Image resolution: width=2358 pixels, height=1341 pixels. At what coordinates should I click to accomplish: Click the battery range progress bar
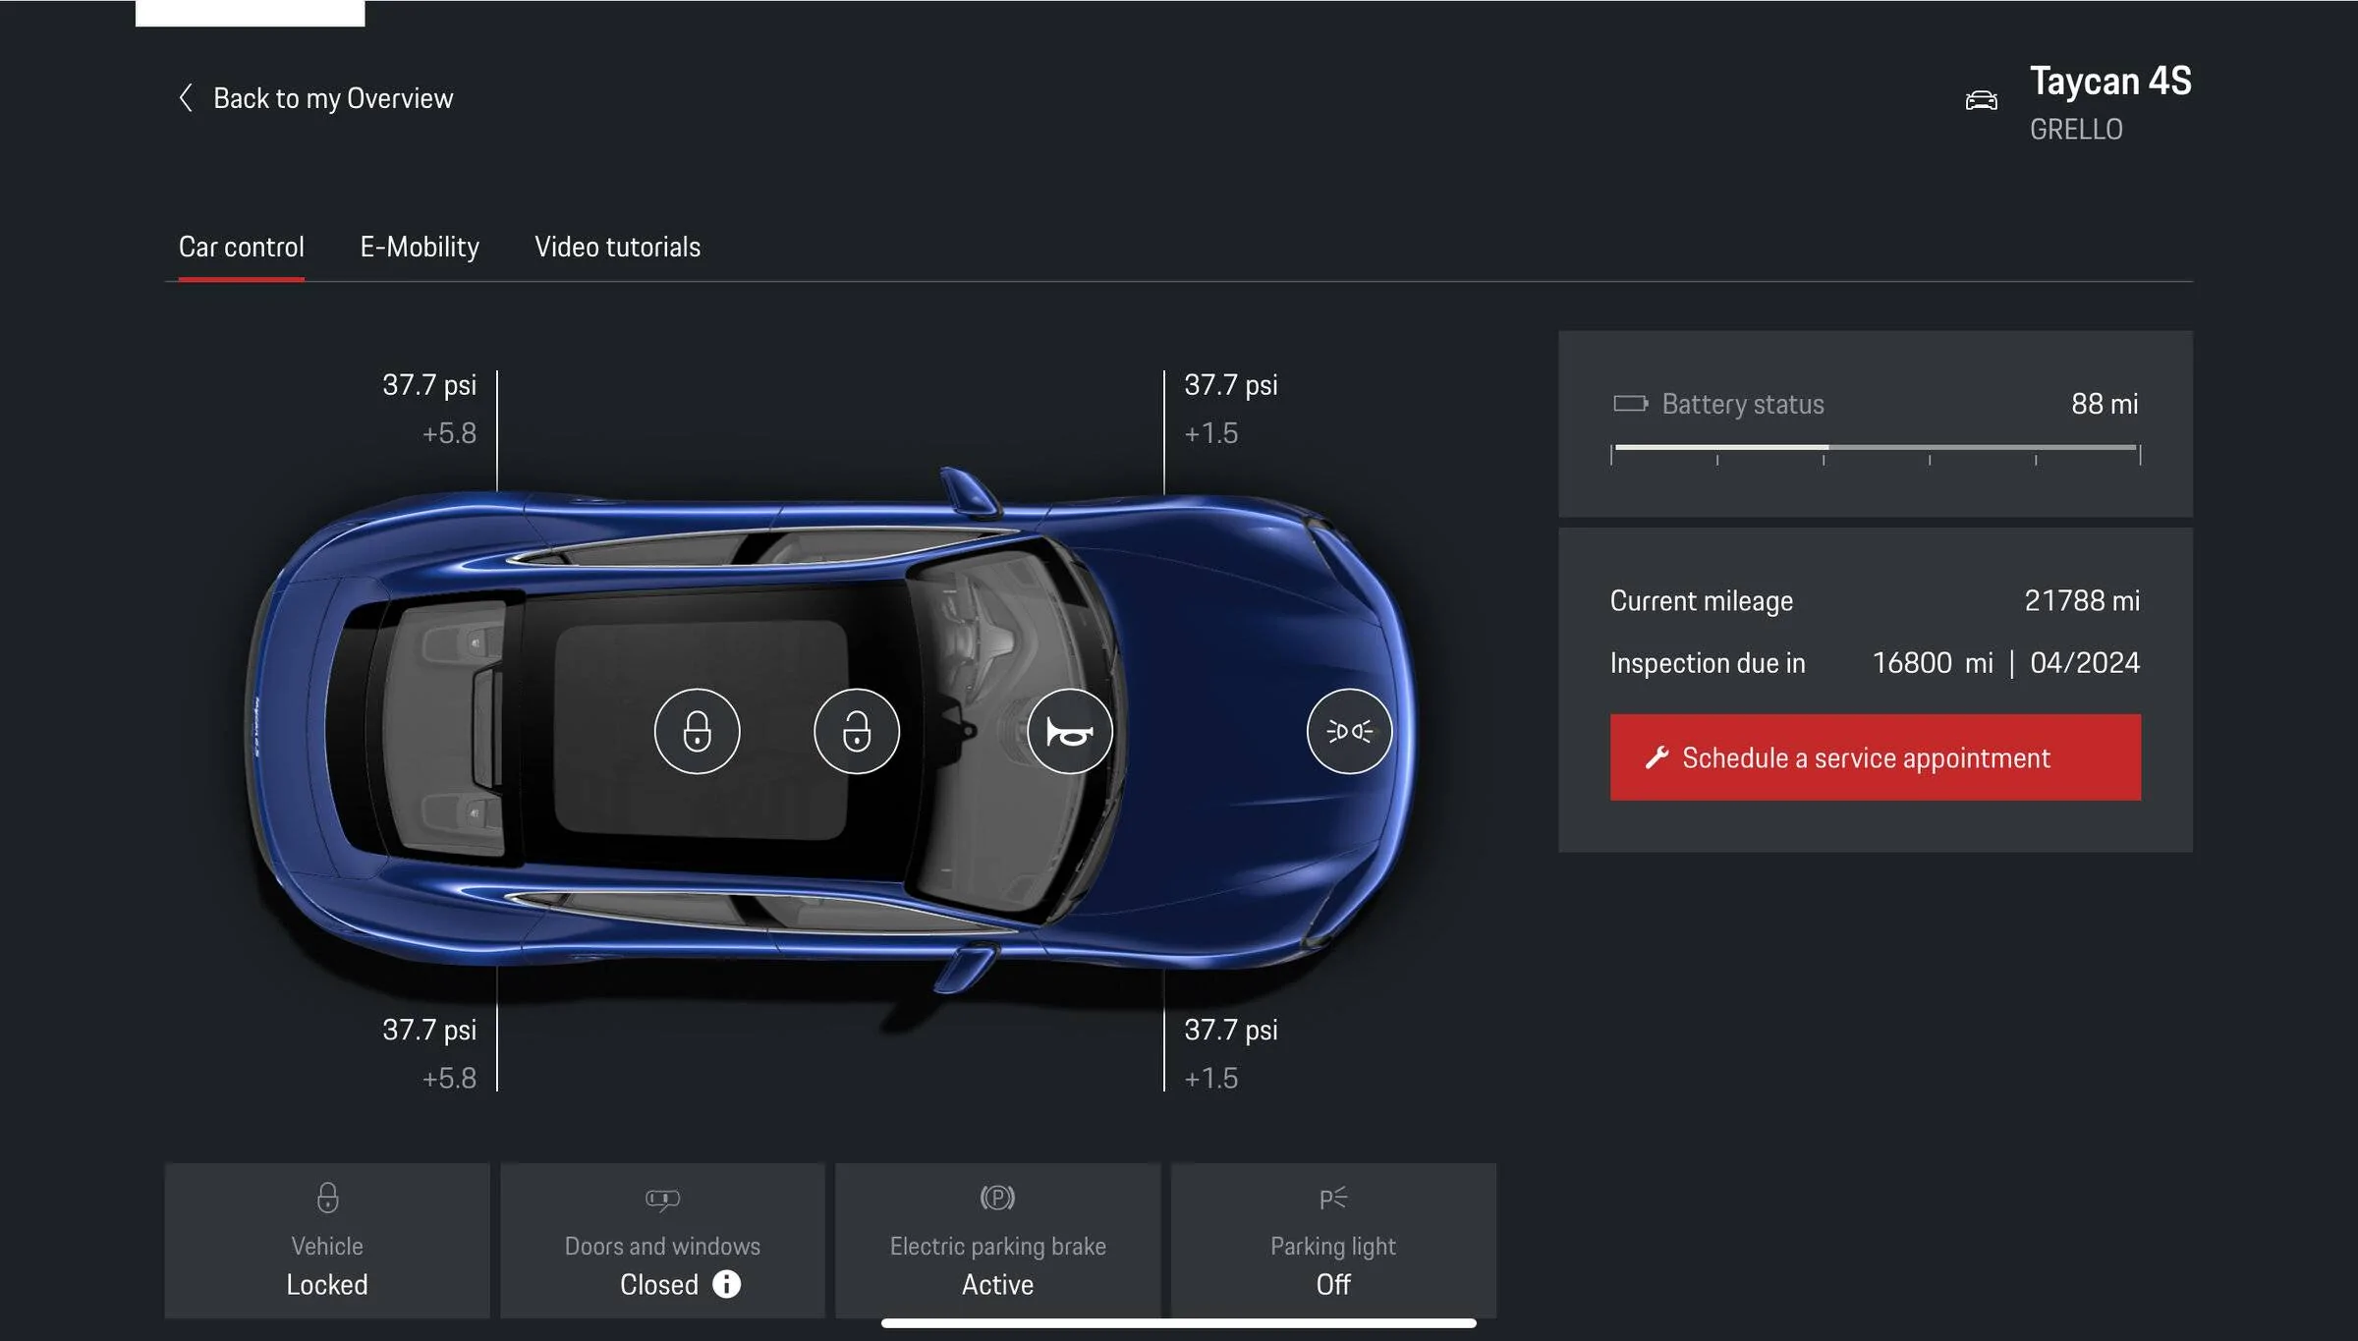coord(1876,452)
